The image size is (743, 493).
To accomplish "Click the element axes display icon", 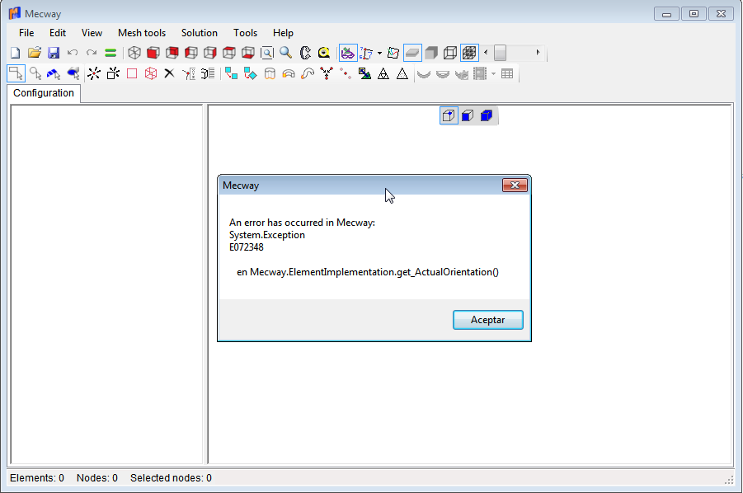I will click(x=393, y=53).
